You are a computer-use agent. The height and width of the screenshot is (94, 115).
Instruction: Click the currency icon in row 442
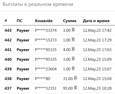(x=73, y=39)
